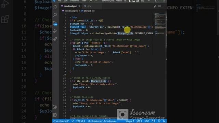Click "// Allow certain file formats" comment
Image resolution: width=219 pixels, height=123 pixels.
[x=89, y=116]
